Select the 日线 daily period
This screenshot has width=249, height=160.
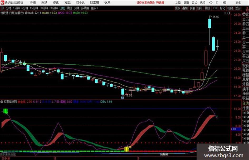point(62,8)
